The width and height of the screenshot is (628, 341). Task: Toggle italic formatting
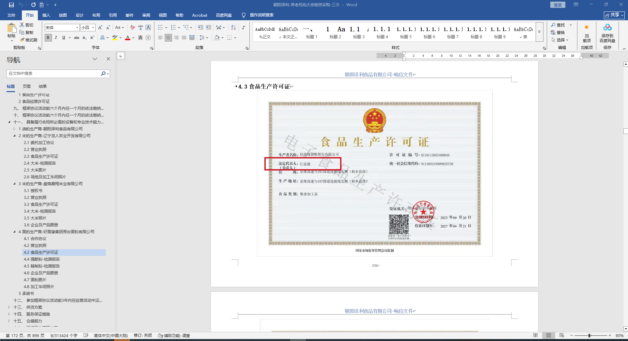tap(56, 38)
